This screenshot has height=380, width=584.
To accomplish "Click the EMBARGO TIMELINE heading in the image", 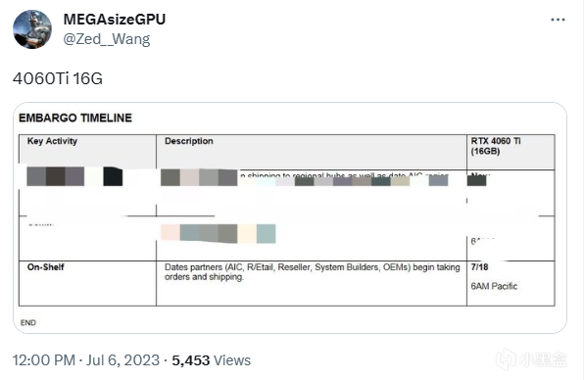I will pos(75,118).
